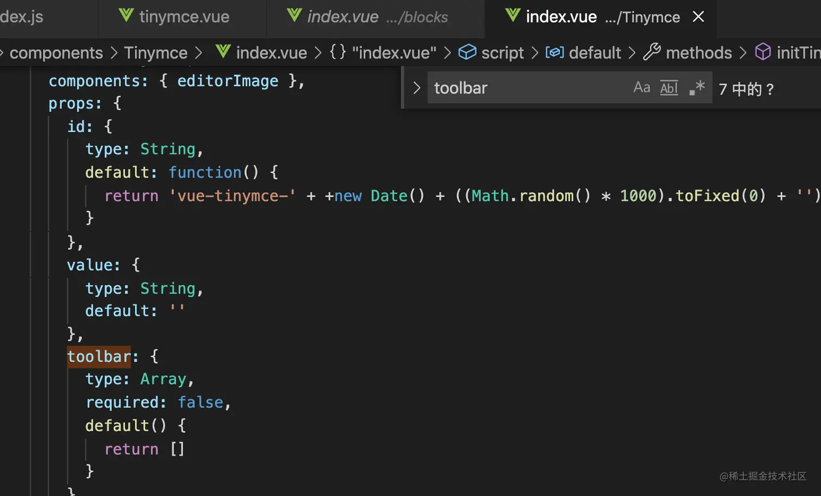Image resolution: width=821 pixels, height=496 pixels.
Task: Toggle Match Whole Word in Find widget
Action: (669, 87)
